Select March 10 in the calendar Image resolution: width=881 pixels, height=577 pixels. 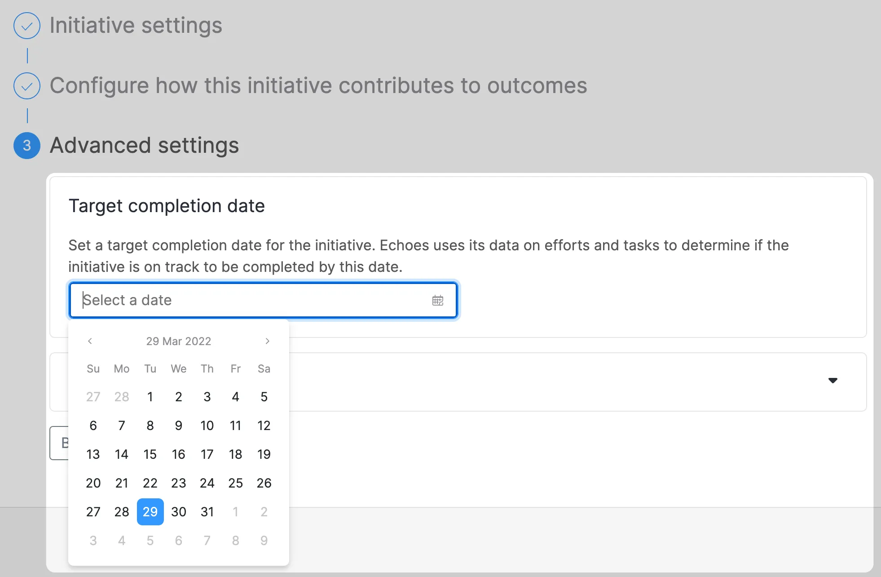[x=207, y=426]
